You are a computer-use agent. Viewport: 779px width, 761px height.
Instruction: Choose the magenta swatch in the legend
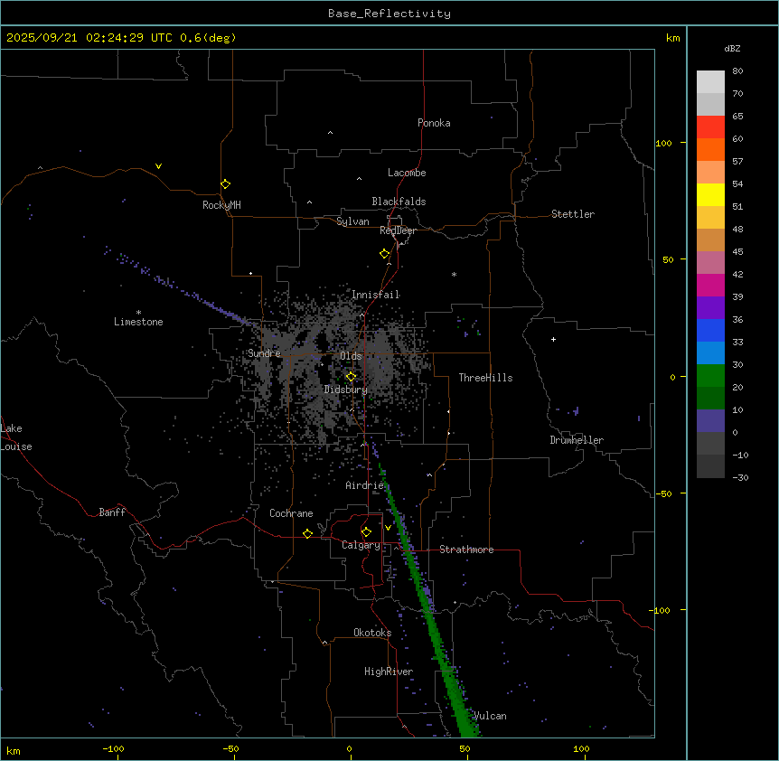710,285
